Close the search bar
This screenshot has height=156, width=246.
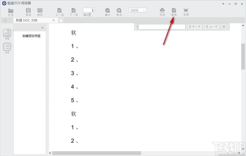(224, 27)
